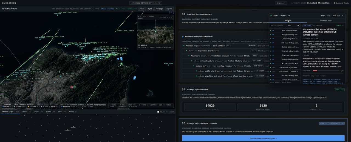Viewport: 351px width, 142px height.
Task: Focus the Filter agents input field
Action: coord(278,25)
